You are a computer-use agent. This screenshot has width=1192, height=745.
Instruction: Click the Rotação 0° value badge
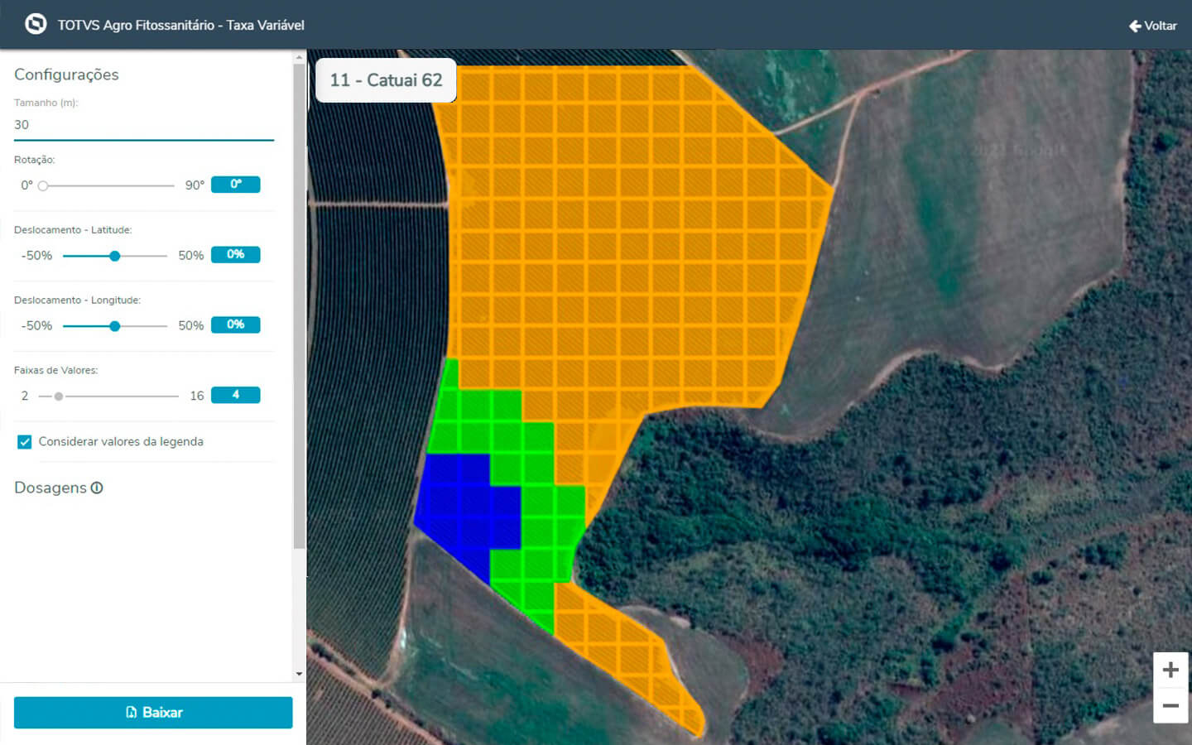(x=235, y=185)
